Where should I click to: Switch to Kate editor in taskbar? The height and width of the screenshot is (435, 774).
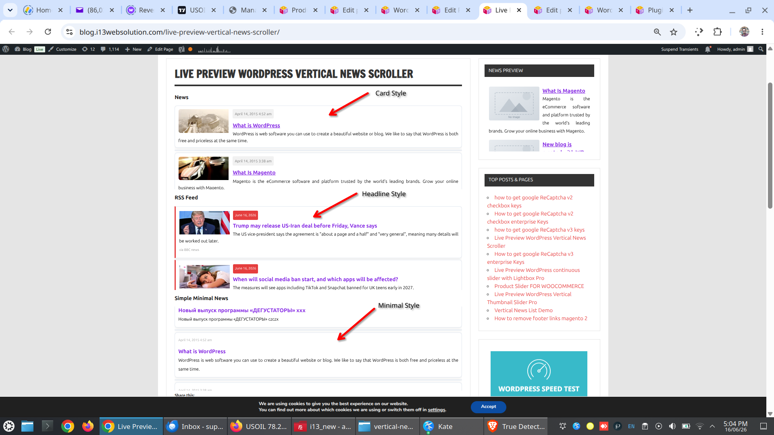click(x=451, y=426)
